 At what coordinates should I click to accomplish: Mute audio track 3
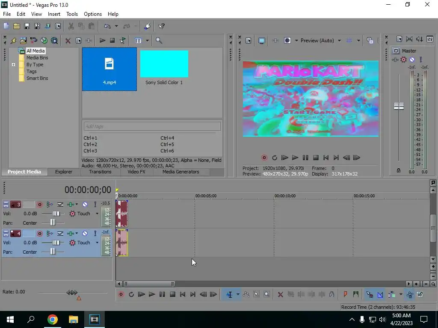(85, 205)
